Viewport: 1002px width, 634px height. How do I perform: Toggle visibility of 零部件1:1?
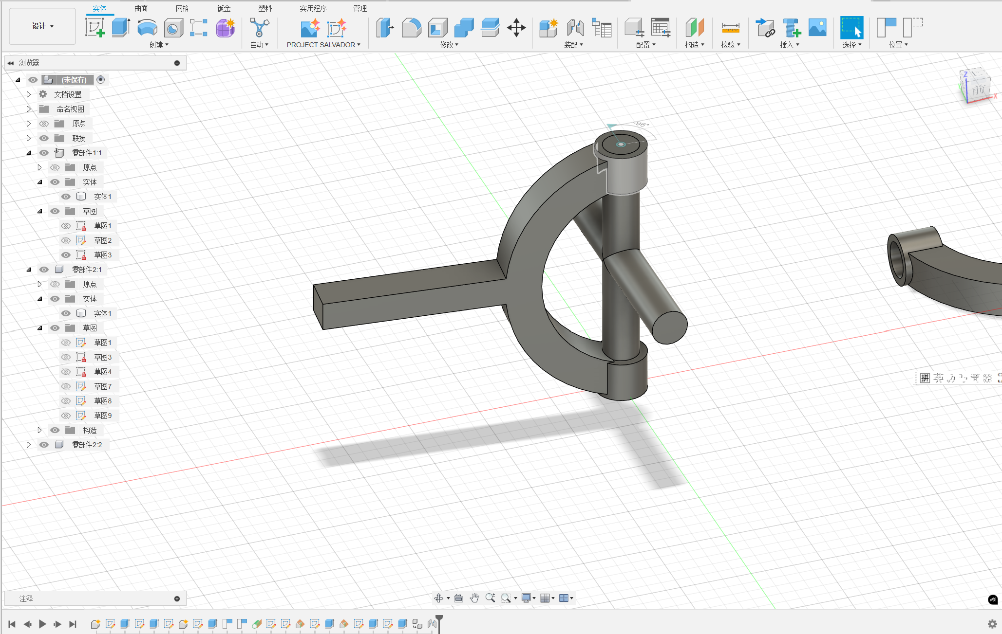(x=44, y=153)
